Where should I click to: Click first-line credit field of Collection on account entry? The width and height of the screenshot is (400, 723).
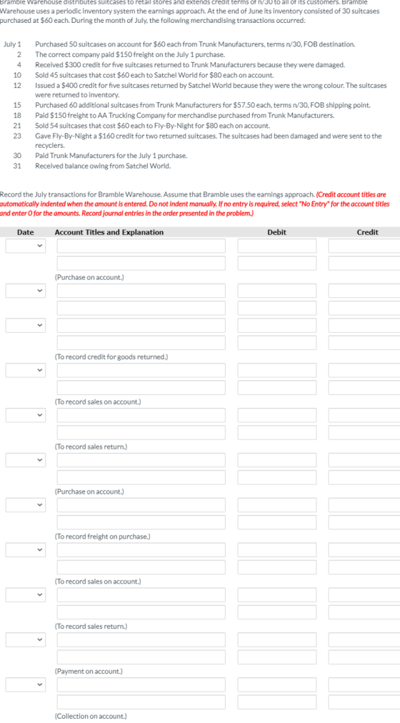click(x=364, y=684)
